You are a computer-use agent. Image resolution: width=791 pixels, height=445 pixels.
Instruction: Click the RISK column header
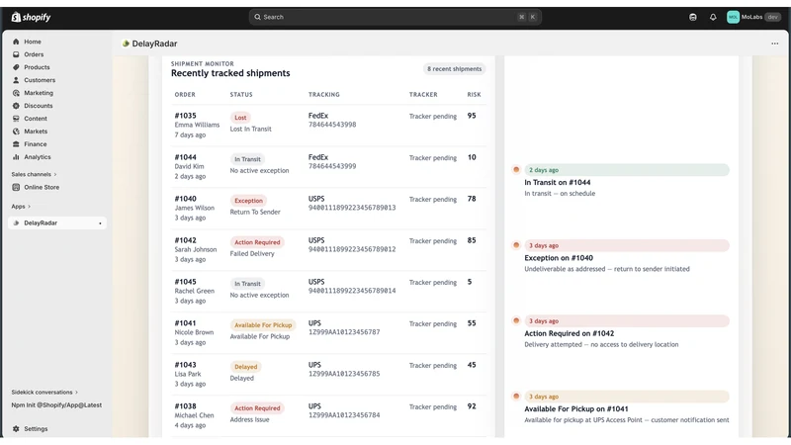click(x=474, y=95)
